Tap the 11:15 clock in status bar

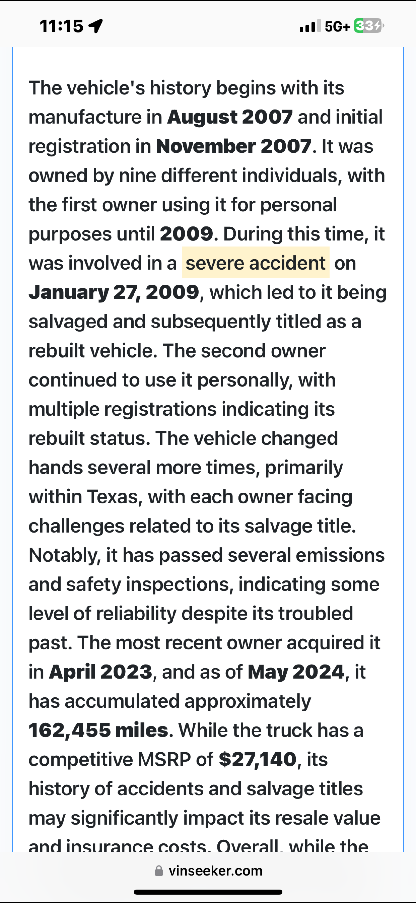[61, 26]
